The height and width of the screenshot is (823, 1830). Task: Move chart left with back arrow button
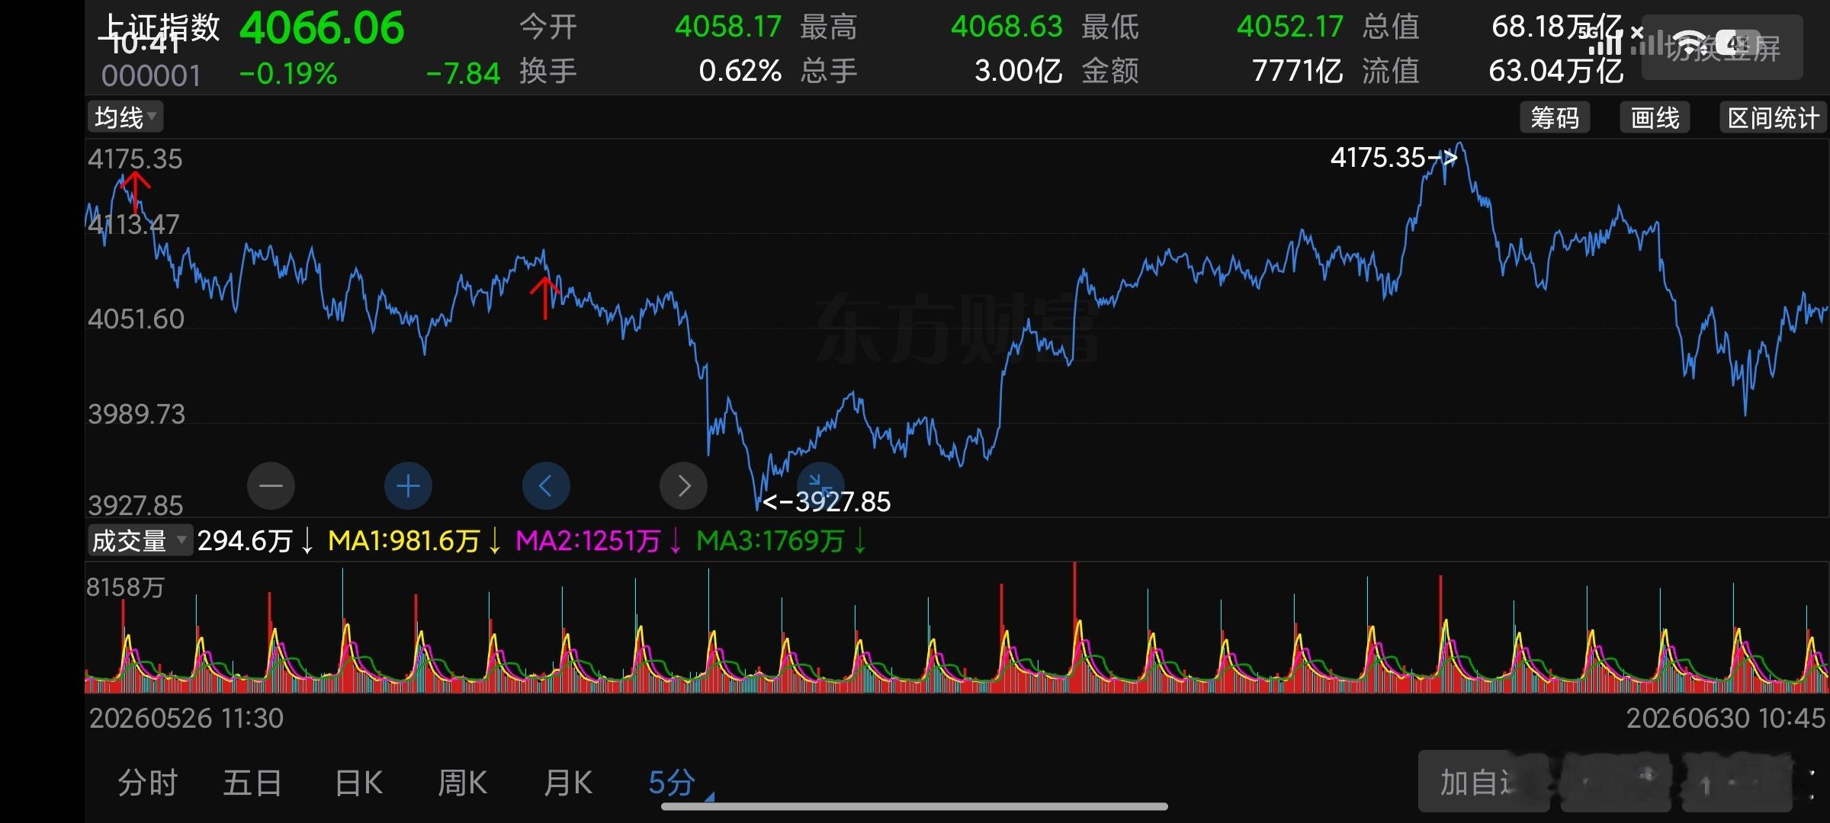(546, 485)
